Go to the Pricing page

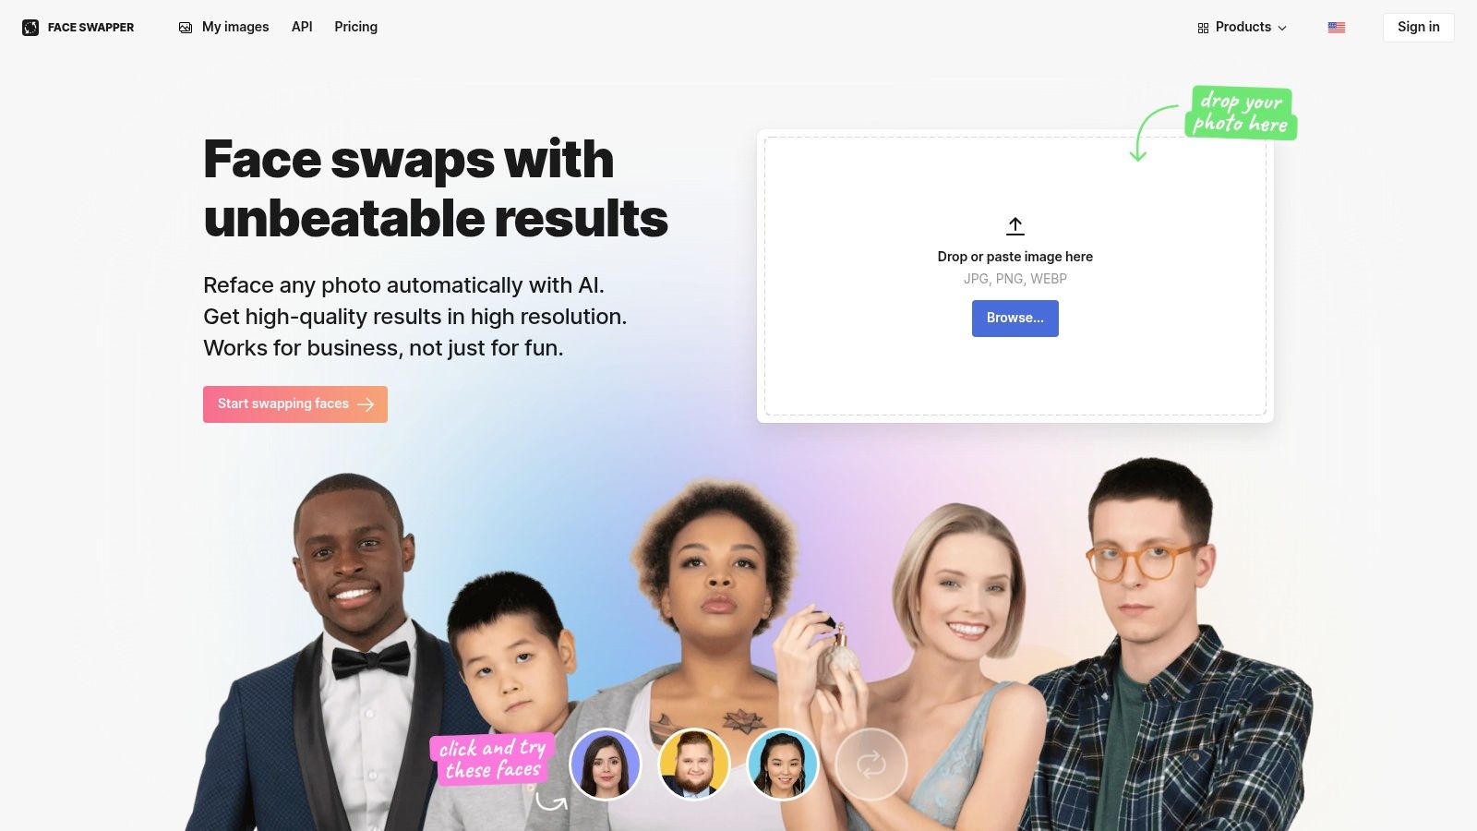[x=355, y=27]
